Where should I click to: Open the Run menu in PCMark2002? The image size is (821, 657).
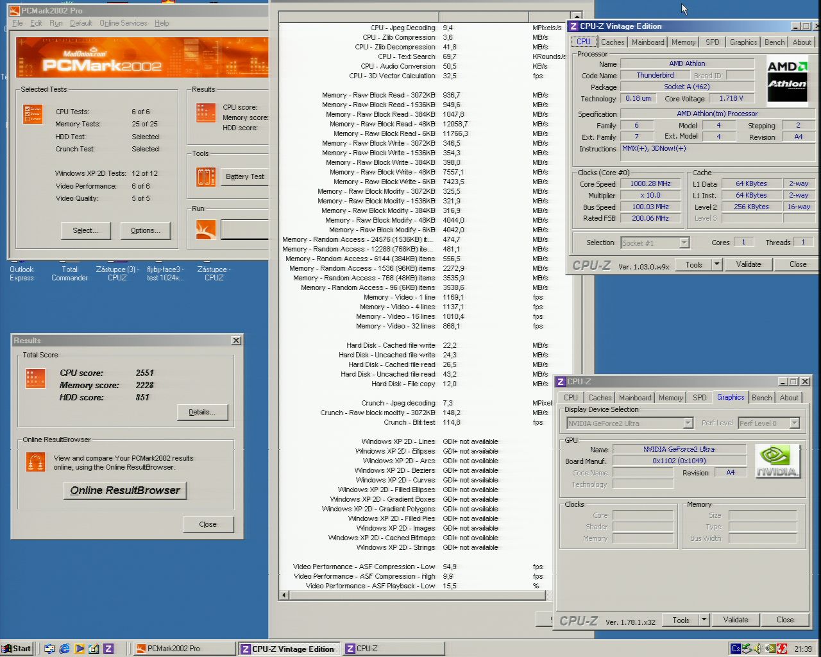56,23
